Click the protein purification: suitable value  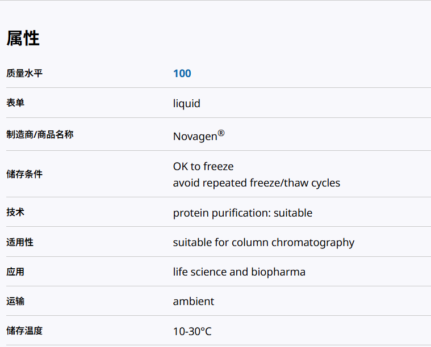pyautogui.click(x=242, y=213)
